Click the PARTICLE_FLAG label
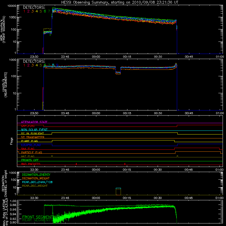 32,152
